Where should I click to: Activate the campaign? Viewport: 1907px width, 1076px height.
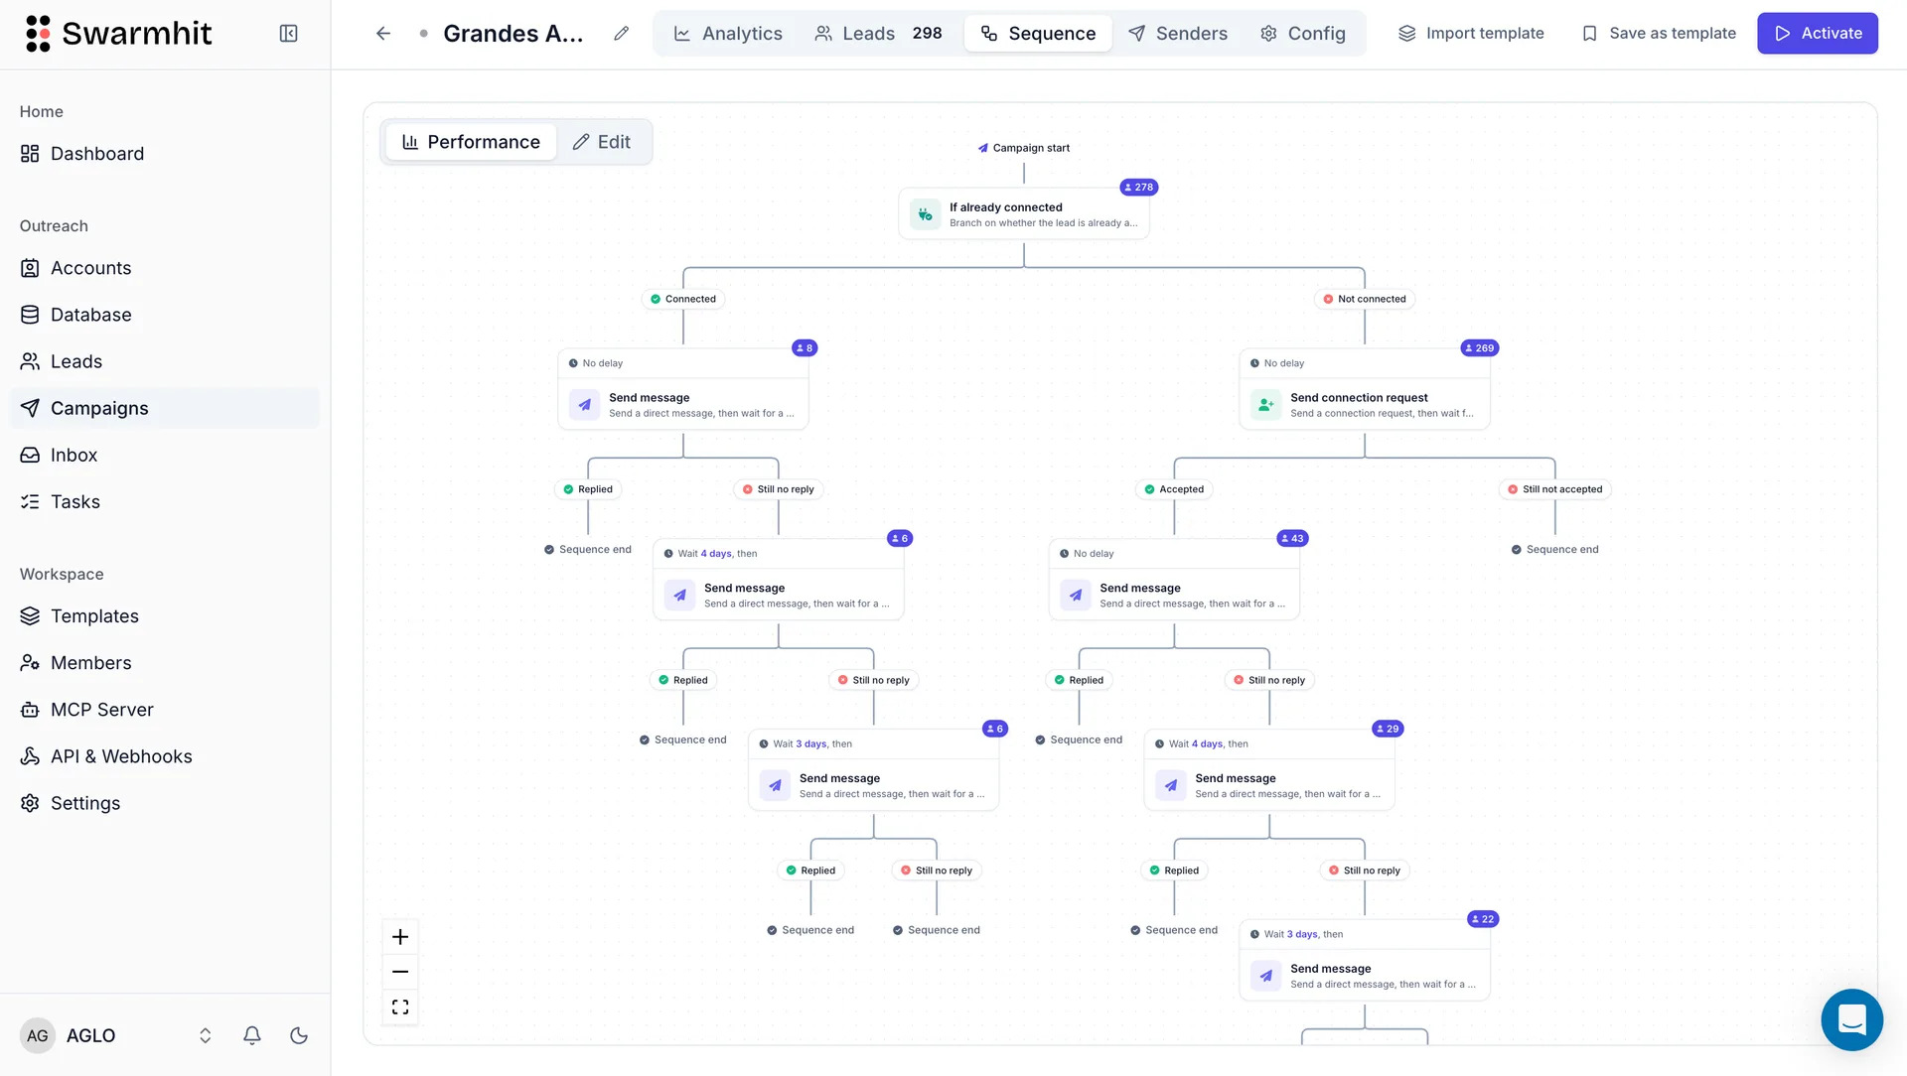(x=1818, y=34)
